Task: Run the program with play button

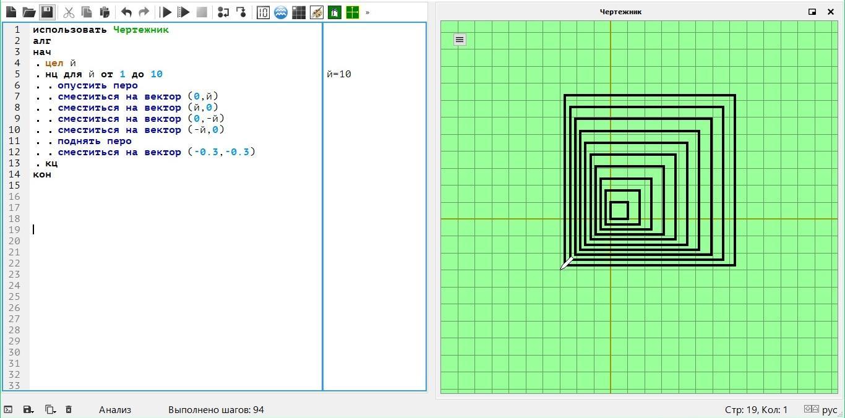Action: coord(166,12)
